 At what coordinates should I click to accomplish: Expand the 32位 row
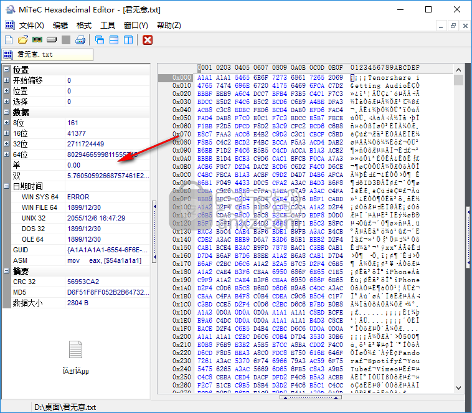click(7, 144)
